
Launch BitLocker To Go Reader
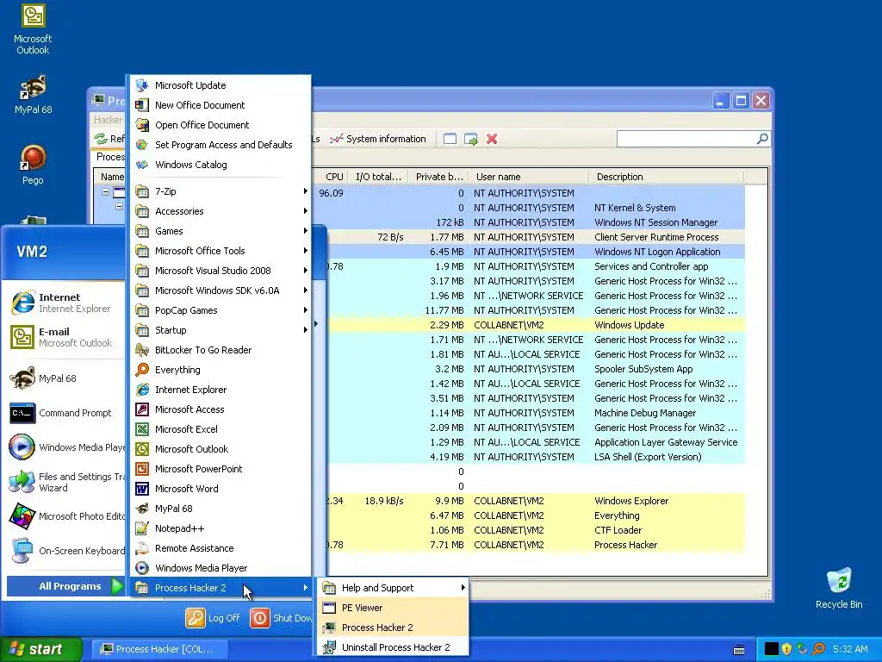(x=221, y=350)
